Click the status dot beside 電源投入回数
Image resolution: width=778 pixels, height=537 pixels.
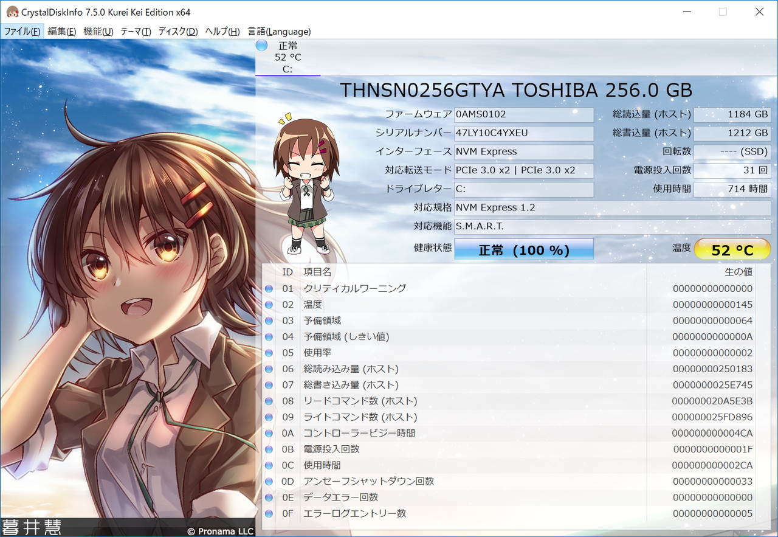268,449
